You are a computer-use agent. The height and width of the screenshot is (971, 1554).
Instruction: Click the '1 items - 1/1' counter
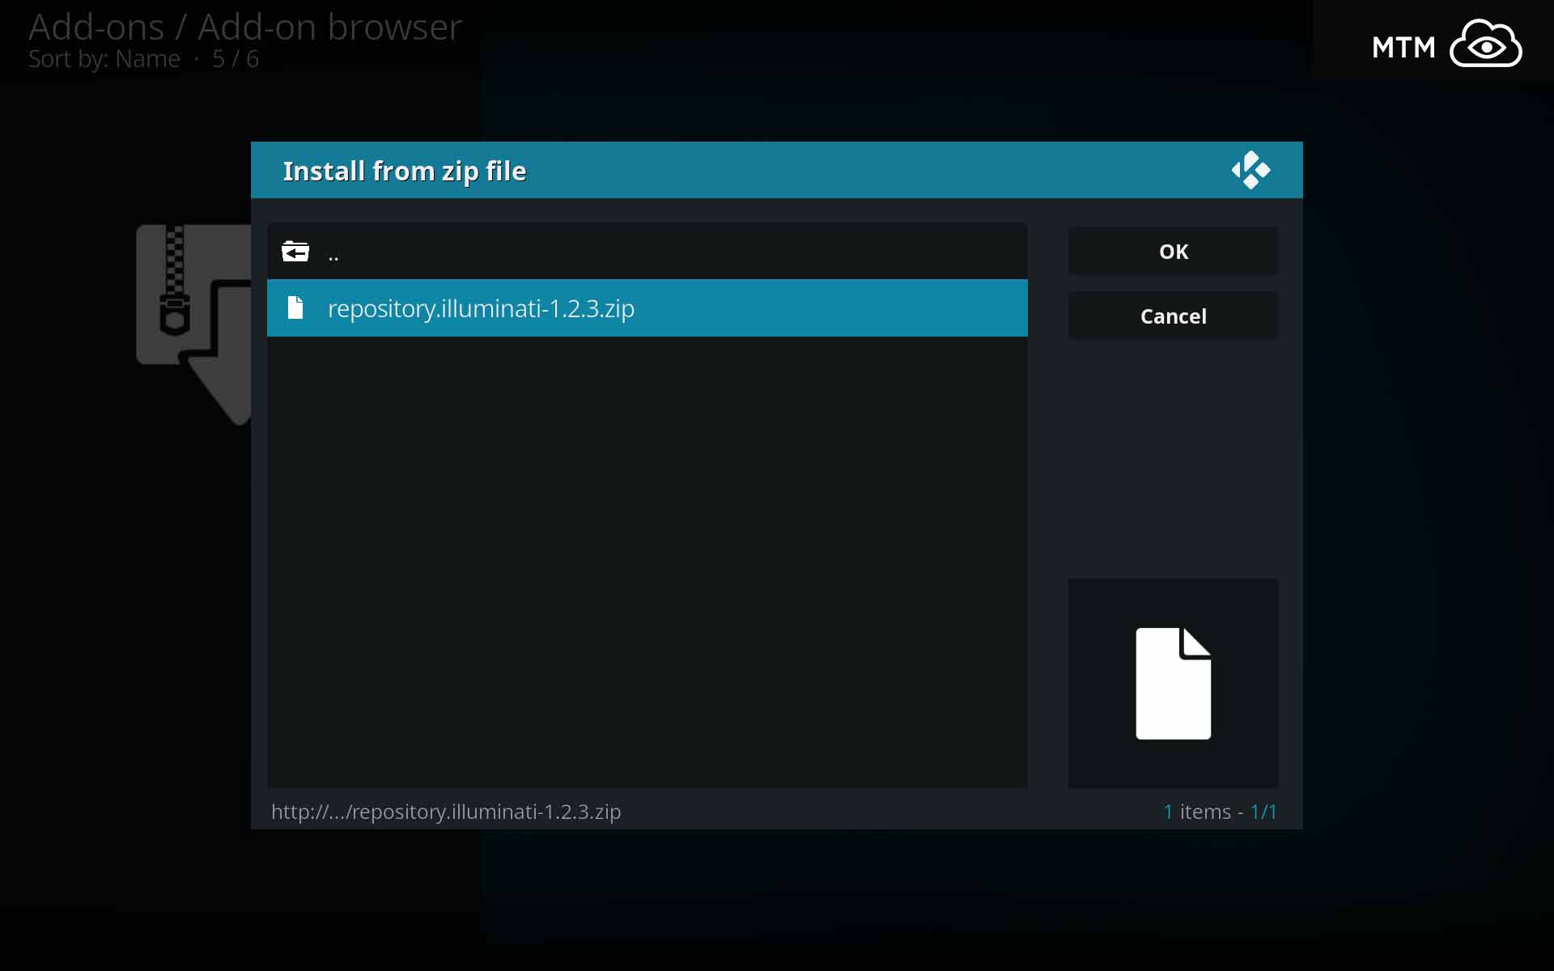pyautogui.click(x=1220, y=812)
